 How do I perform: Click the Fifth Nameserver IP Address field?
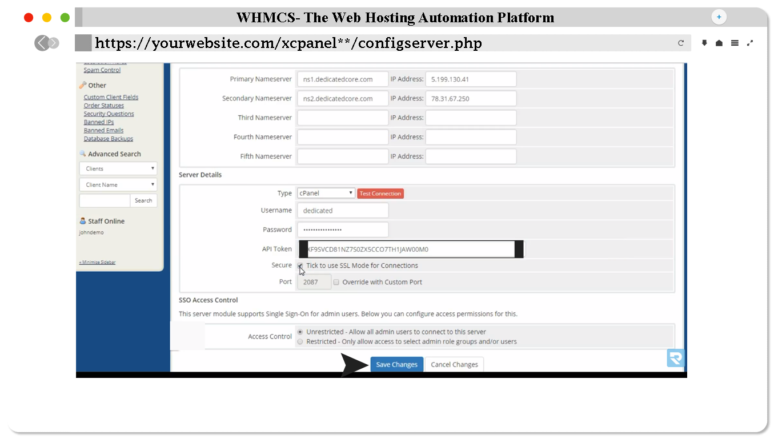tap(471, 156)
